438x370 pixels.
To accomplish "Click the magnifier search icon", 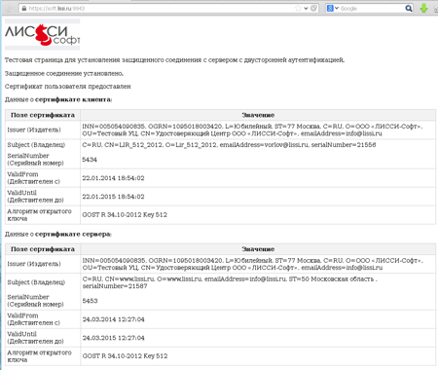I will coord(409,9).
